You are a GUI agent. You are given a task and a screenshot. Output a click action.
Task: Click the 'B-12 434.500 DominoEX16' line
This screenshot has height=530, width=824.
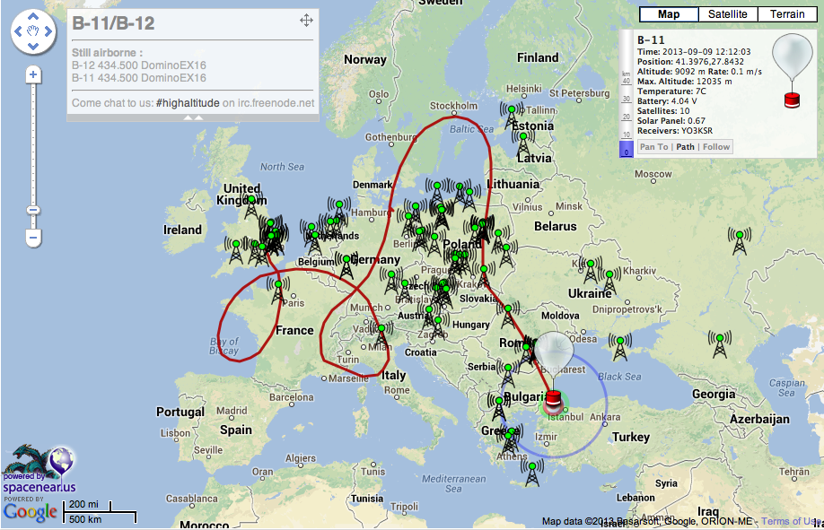[139, 65]
